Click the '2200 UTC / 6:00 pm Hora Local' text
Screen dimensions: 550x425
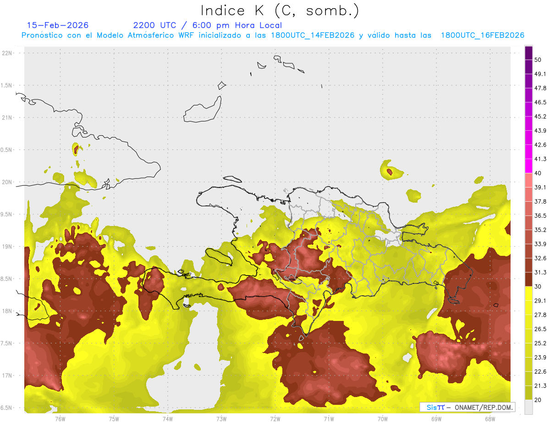click(x=208, y=25)
